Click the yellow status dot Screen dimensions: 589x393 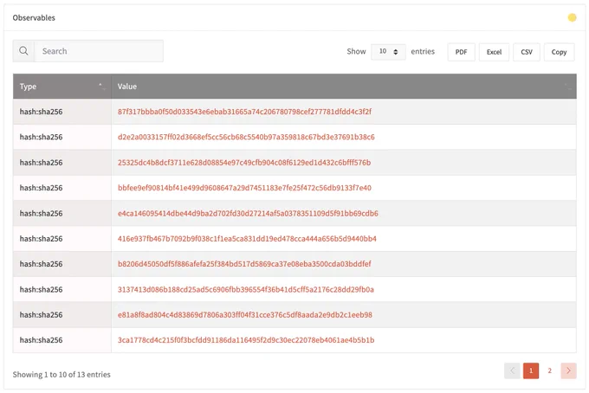point(572,17)
